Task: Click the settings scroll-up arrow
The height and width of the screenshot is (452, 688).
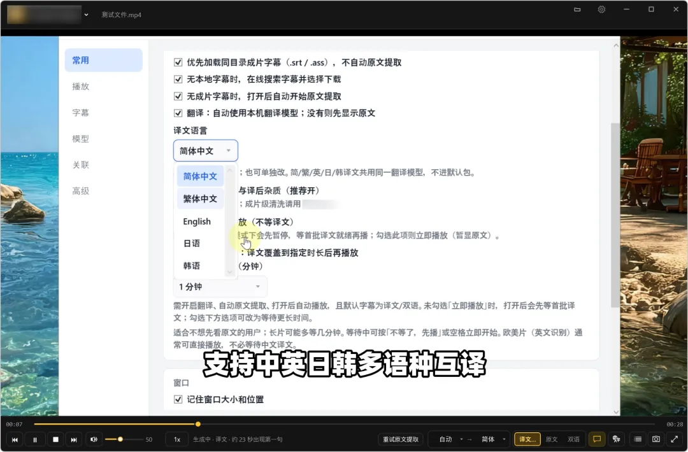Action: point(615,45)
